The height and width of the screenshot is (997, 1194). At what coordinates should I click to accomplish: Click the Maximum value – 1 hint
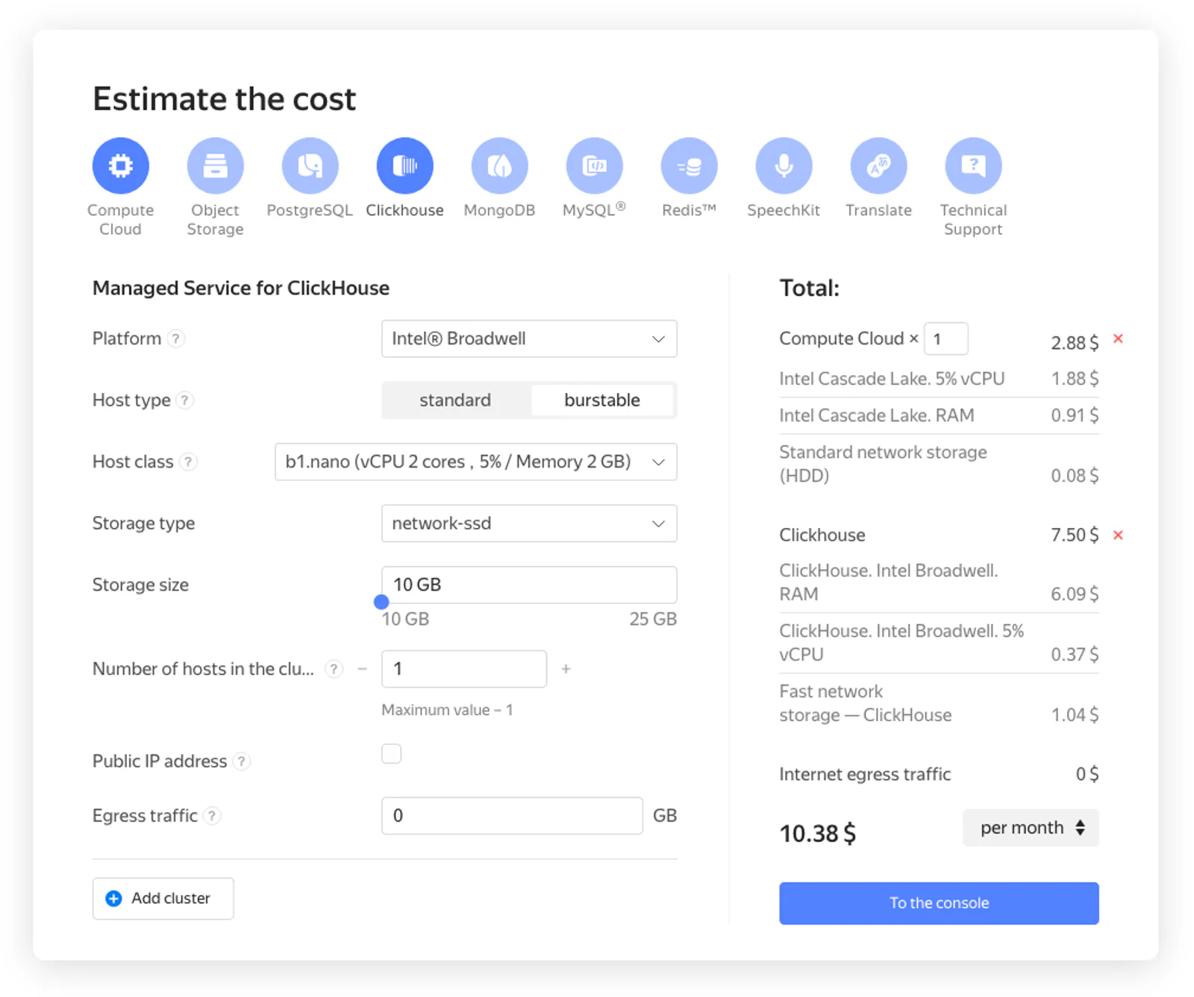pos(447,710)
